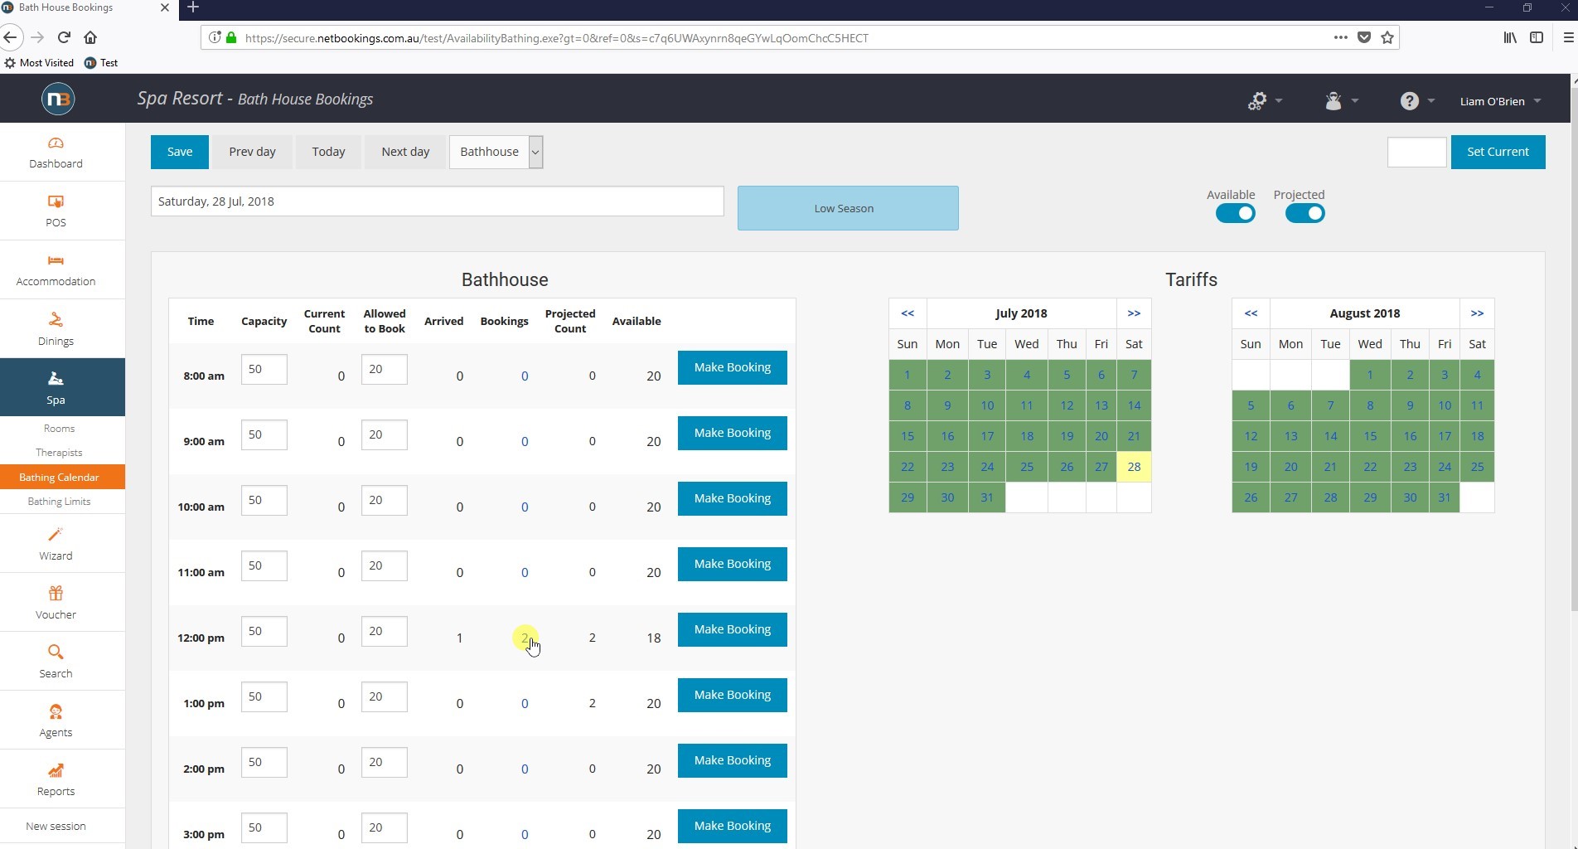Open the Rooms submenu item
1578x849 pixels.
pyautogui.click(x=59, y=429)
